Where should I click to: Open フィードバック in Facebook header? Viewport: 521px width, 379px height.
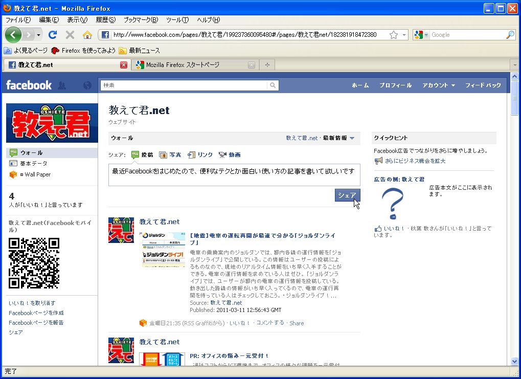(483, 85)
